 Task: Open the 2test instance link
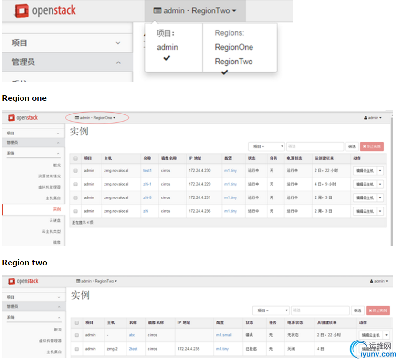pyautogui.click(x=133, y=349)
